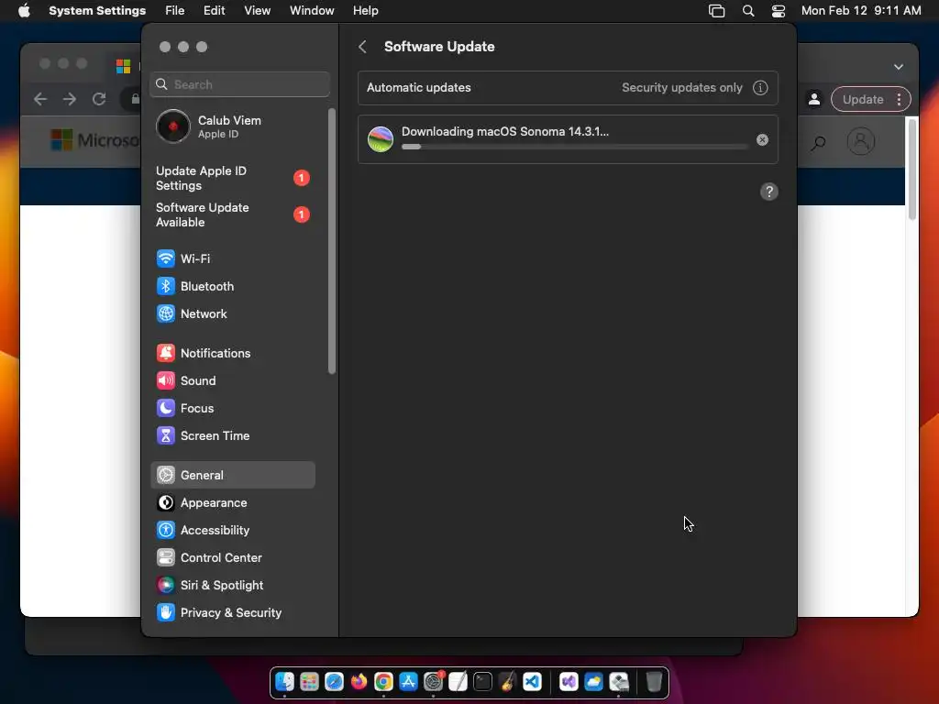Open Weather app from the Dock
939x704 pixels.
(x=593, y=682)
